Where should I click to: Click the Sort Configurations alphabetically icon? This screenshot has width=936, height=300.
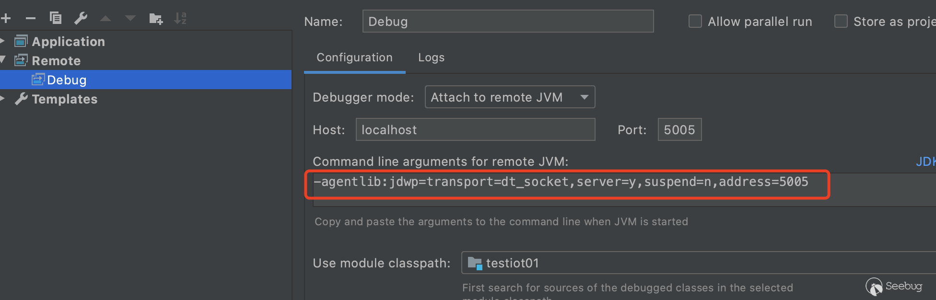pos(180,18)
